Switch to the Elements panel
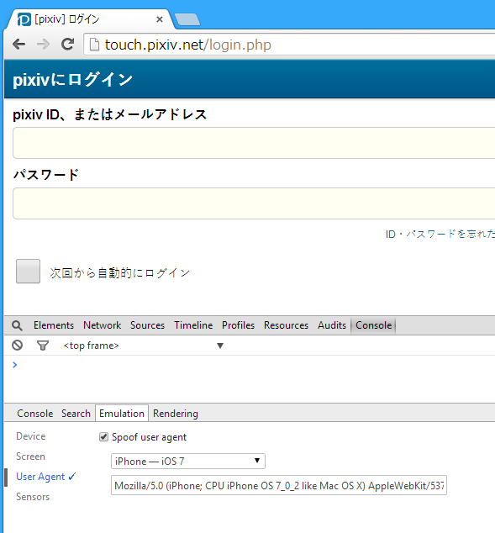The image size is (495, 533). pos(54,325)
